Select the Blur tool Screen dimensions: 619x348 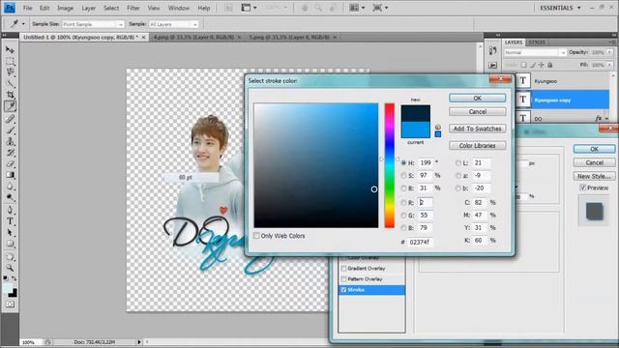(x=10, y=186)
